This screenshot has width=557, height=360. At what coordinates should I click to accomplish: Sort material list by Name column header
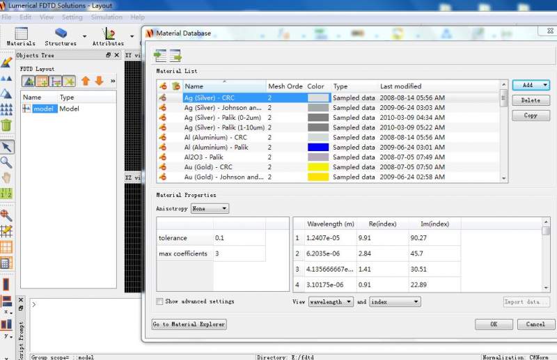(x=224, y=86)
